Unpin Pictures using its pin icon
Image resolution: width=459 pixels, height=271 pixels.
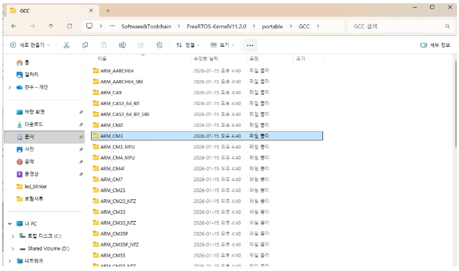81,149
